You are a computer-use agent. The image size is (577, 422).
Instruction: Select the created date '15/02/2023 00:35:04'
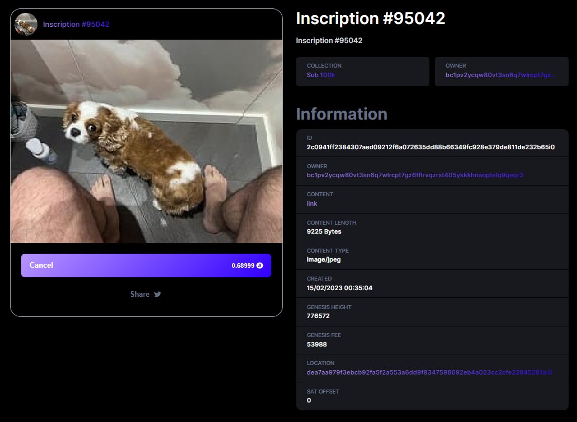point(339,288)
